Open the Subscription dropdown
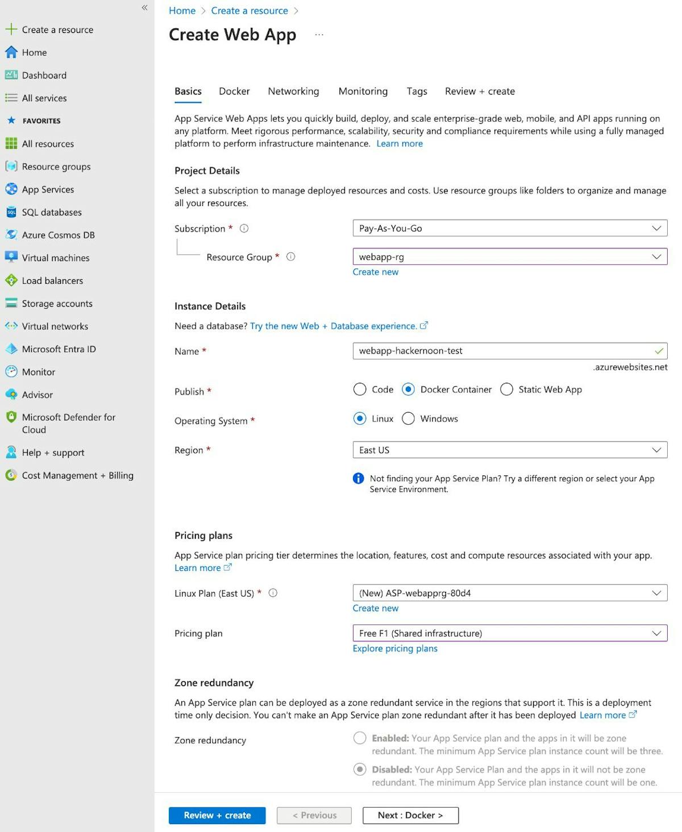The width and height of the screenshot is (682, 832). tap(509, 228)
